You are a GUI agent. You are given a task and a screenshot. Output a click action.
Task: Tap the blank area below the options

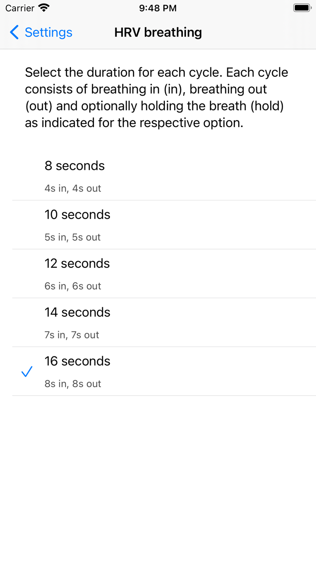point(158,474)
